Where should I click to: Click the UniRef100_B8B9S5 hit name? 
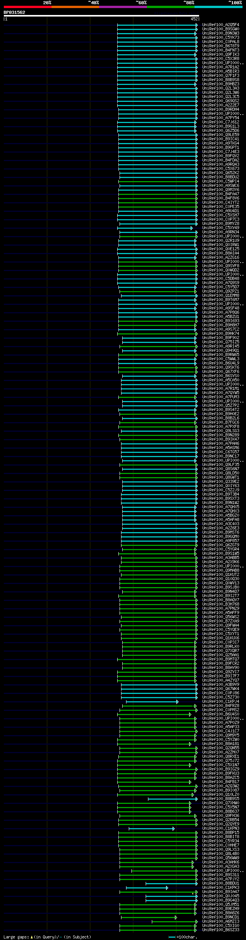click(x=221, y=799)
